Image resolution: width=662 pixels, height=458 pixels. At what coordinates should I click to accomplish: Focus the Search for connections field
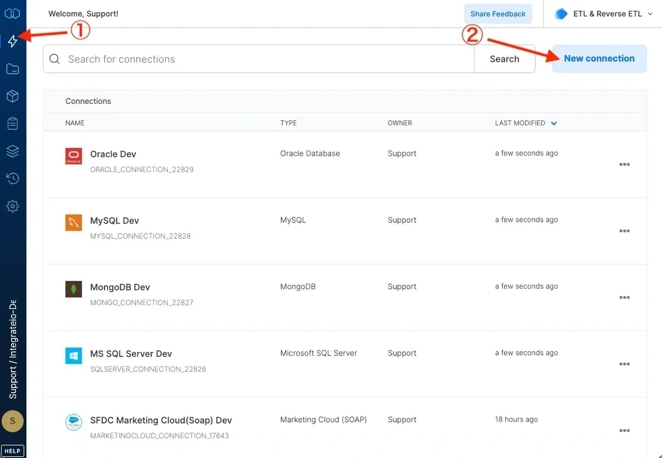pyautogui.click(x=258, y=59)
